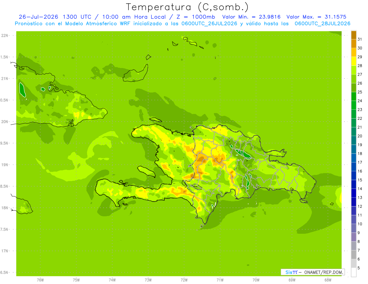Viewport: 368px width, 284px height.
Task: Click the 22N latitude axis label
Action: (x=5, y=36)
